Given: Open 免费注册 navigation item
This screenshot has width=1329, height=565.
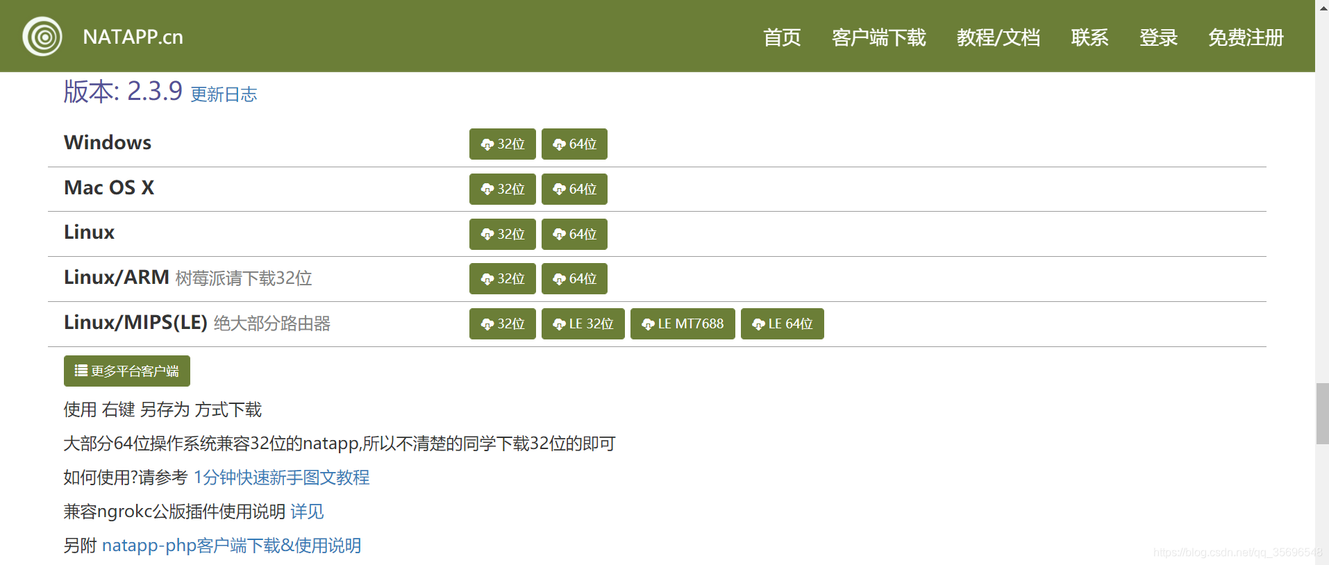Looking at the screenshot, I should point(1246,37).
